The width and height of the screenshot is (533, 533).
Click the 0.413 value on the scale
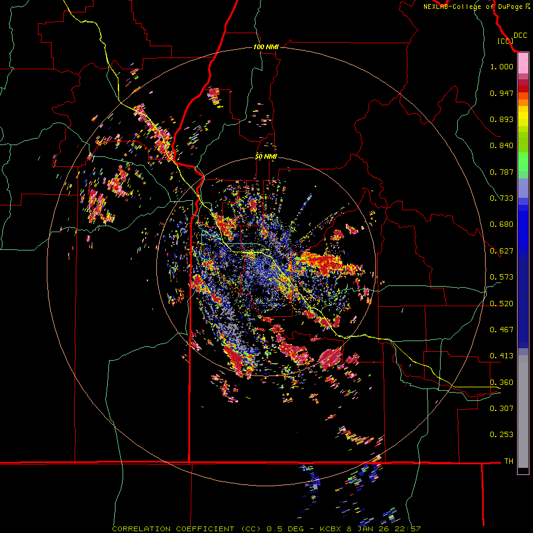(502, 356)
